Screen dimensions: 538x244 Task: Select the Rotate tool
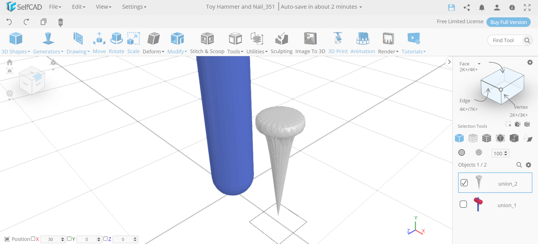[x=116, y=43]
